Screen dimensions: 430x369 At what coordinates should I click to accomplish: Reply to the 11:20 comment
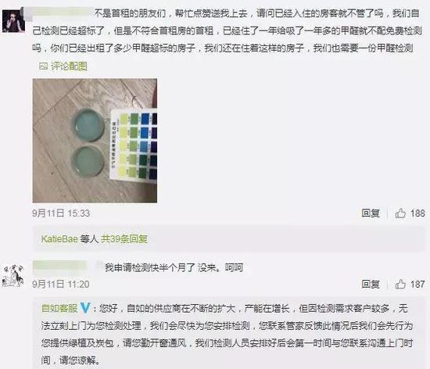(371, 284)
